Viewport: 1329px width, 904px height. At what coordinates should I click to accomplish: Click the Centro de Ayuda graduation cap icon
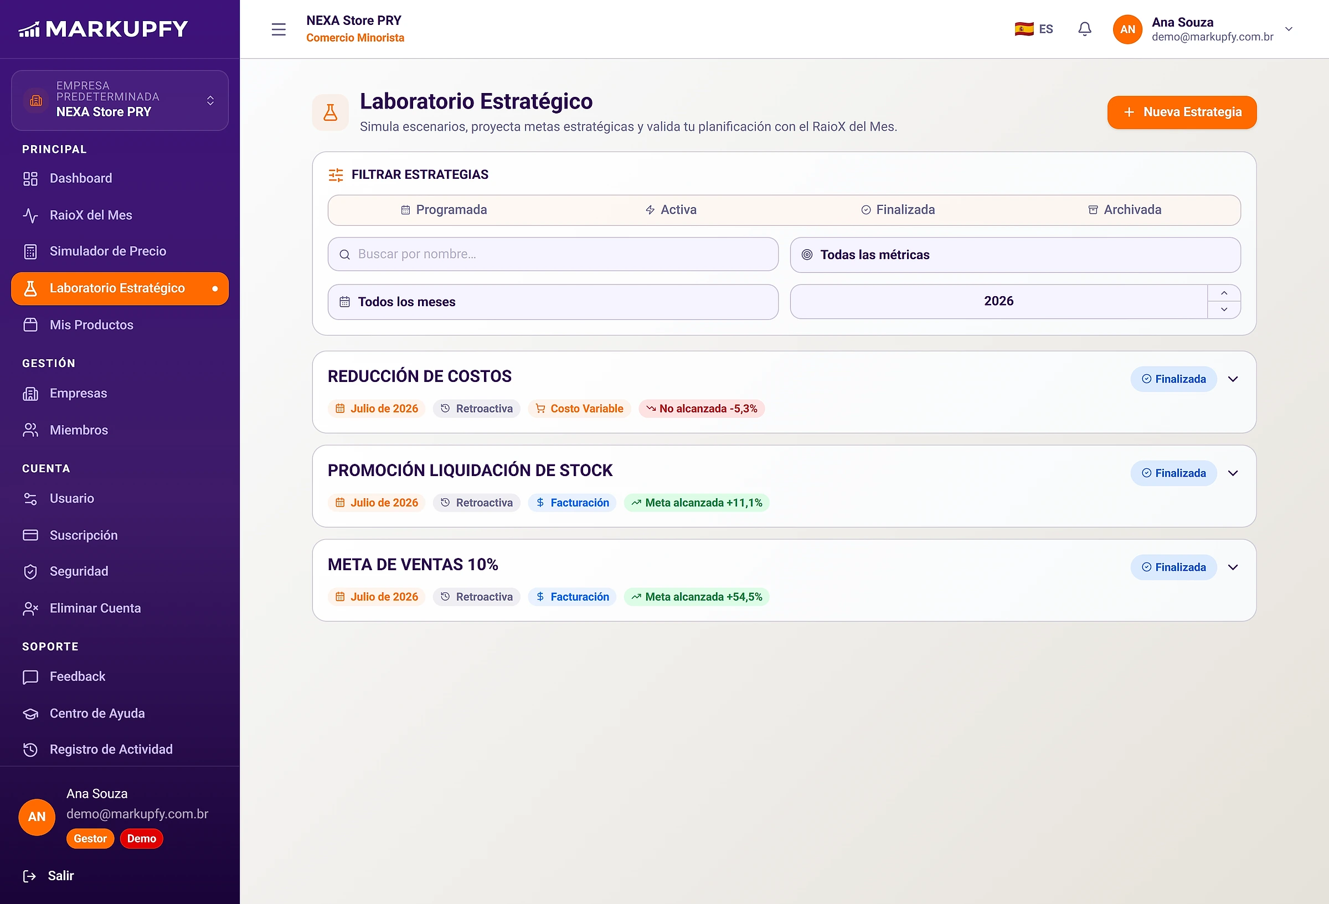pyautogui.click(x=30, y=713)
